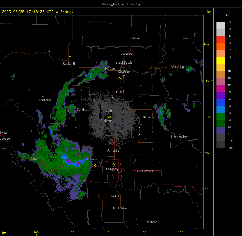Select the Drumheller label

(179, 136)
